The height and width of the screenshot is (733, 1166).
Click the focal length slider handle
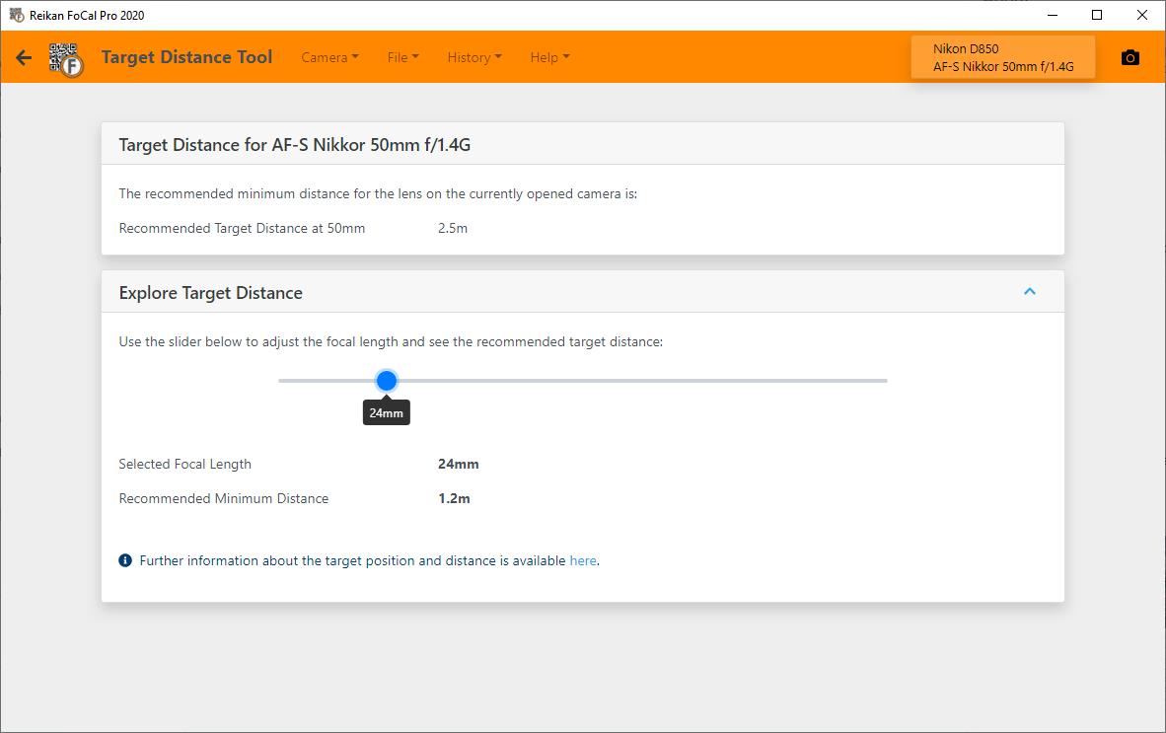pos(386,381)
